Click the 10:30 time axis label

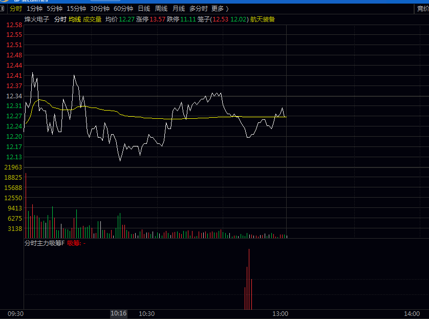pyautogui.click(x=146, y=314)
